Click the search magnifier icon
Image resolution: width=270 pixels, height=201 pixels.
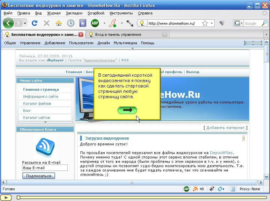click(x=264, y=23)
